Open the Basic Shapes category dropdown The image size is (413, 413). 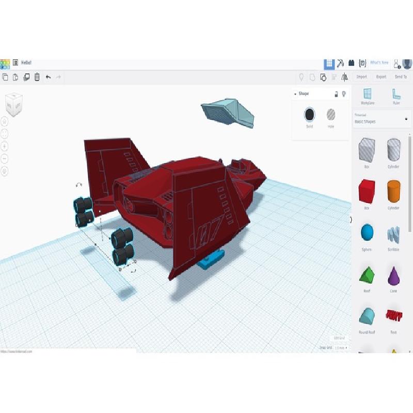pyautogui.click(x=381, y=119)
